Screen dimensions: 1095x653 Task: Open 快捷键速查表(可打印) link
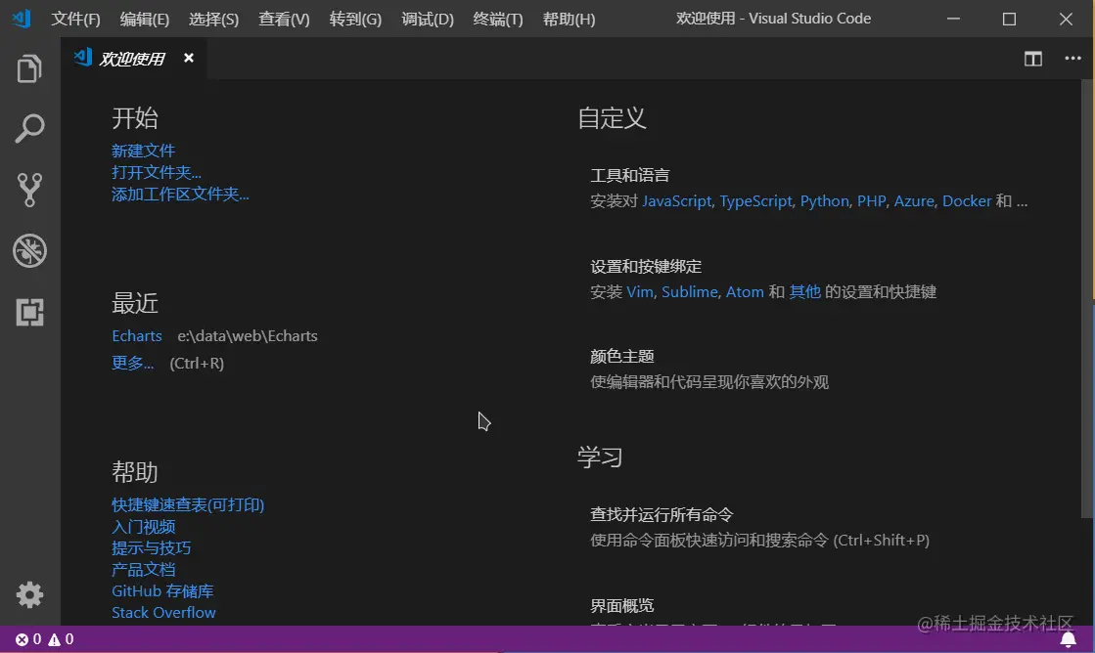[x=188, y=505]
